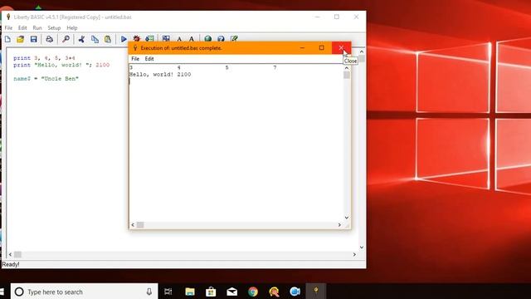
Task: Cut selection using the scissors icon
Action: click(81, 39)
